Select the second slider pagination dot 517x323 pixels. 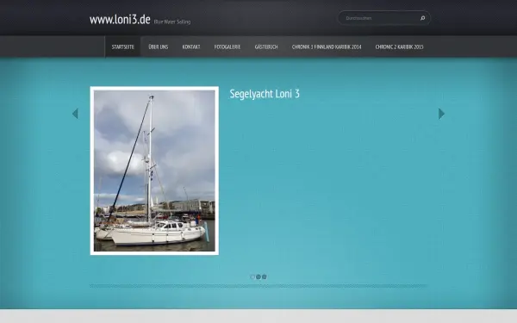point(258,276)
